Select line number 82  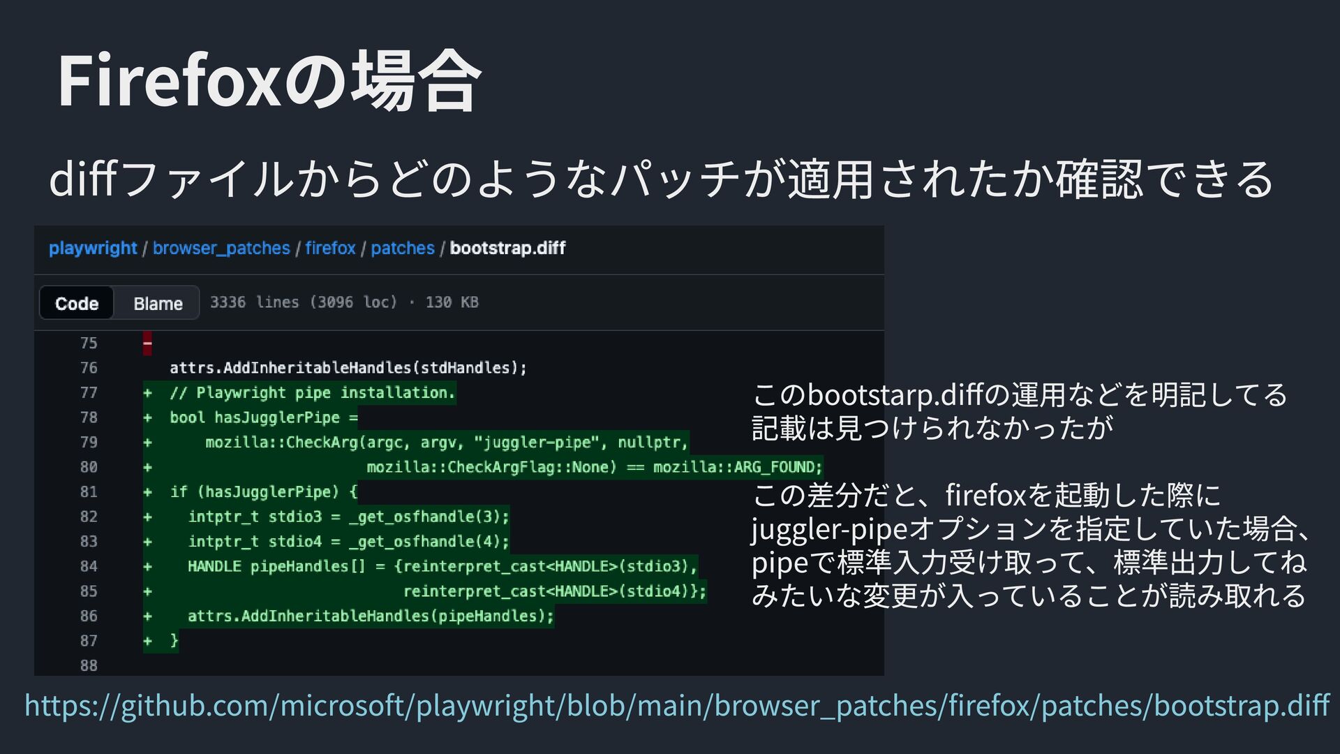[x=89, y=517]
